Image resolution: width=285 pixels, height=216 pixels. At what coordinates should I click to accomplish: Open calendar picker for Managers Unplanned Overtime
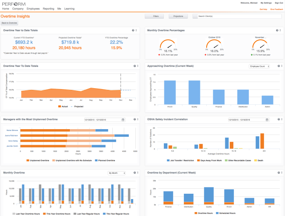122,120
